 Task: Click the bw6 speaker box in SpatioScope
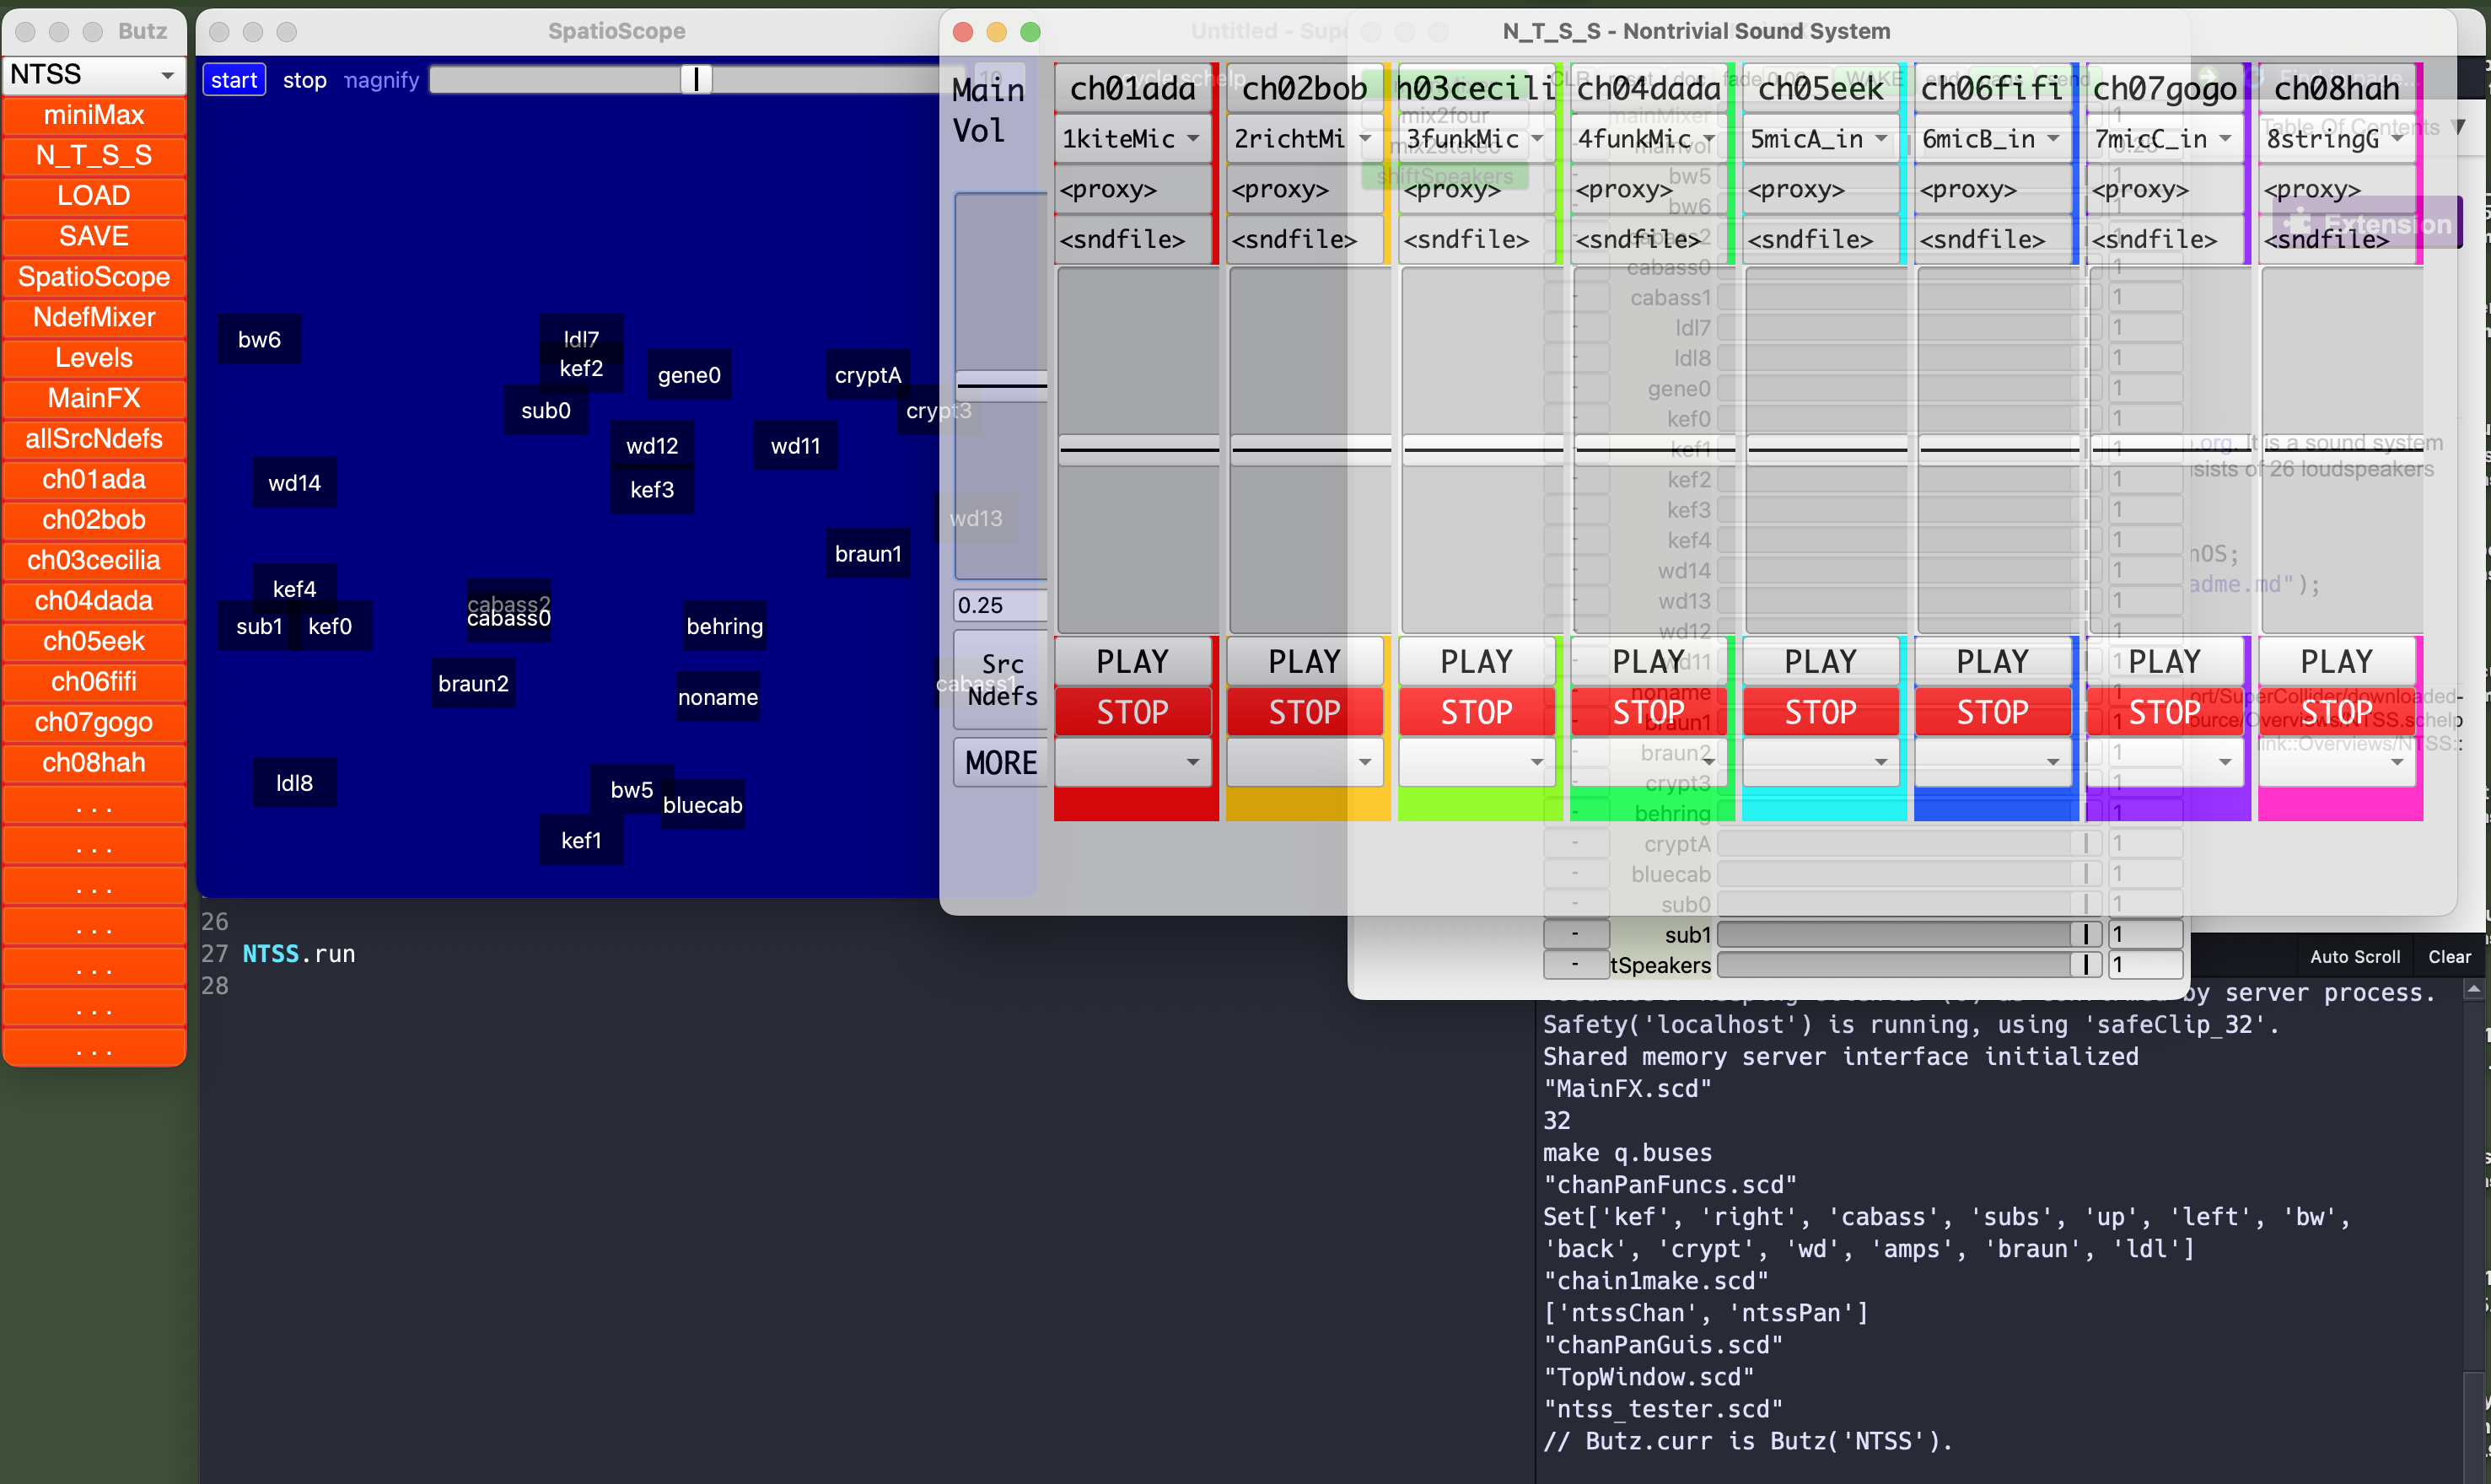(259, 340)
